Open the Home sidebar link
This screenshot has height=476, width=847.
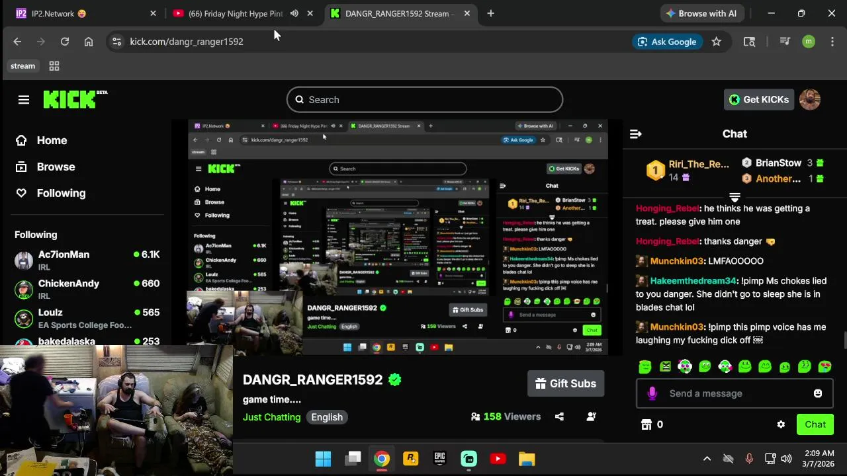tap(41, 140)
